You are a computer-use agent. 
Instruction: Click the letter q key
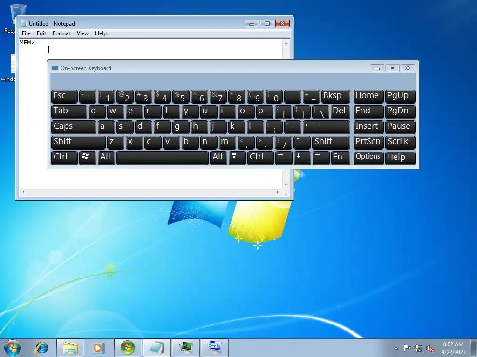(x=97, y=112)
